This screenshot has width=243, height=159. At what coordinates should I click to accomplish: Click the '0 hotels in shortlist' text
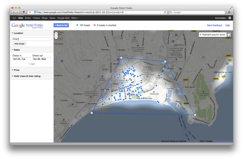[107, 25]
